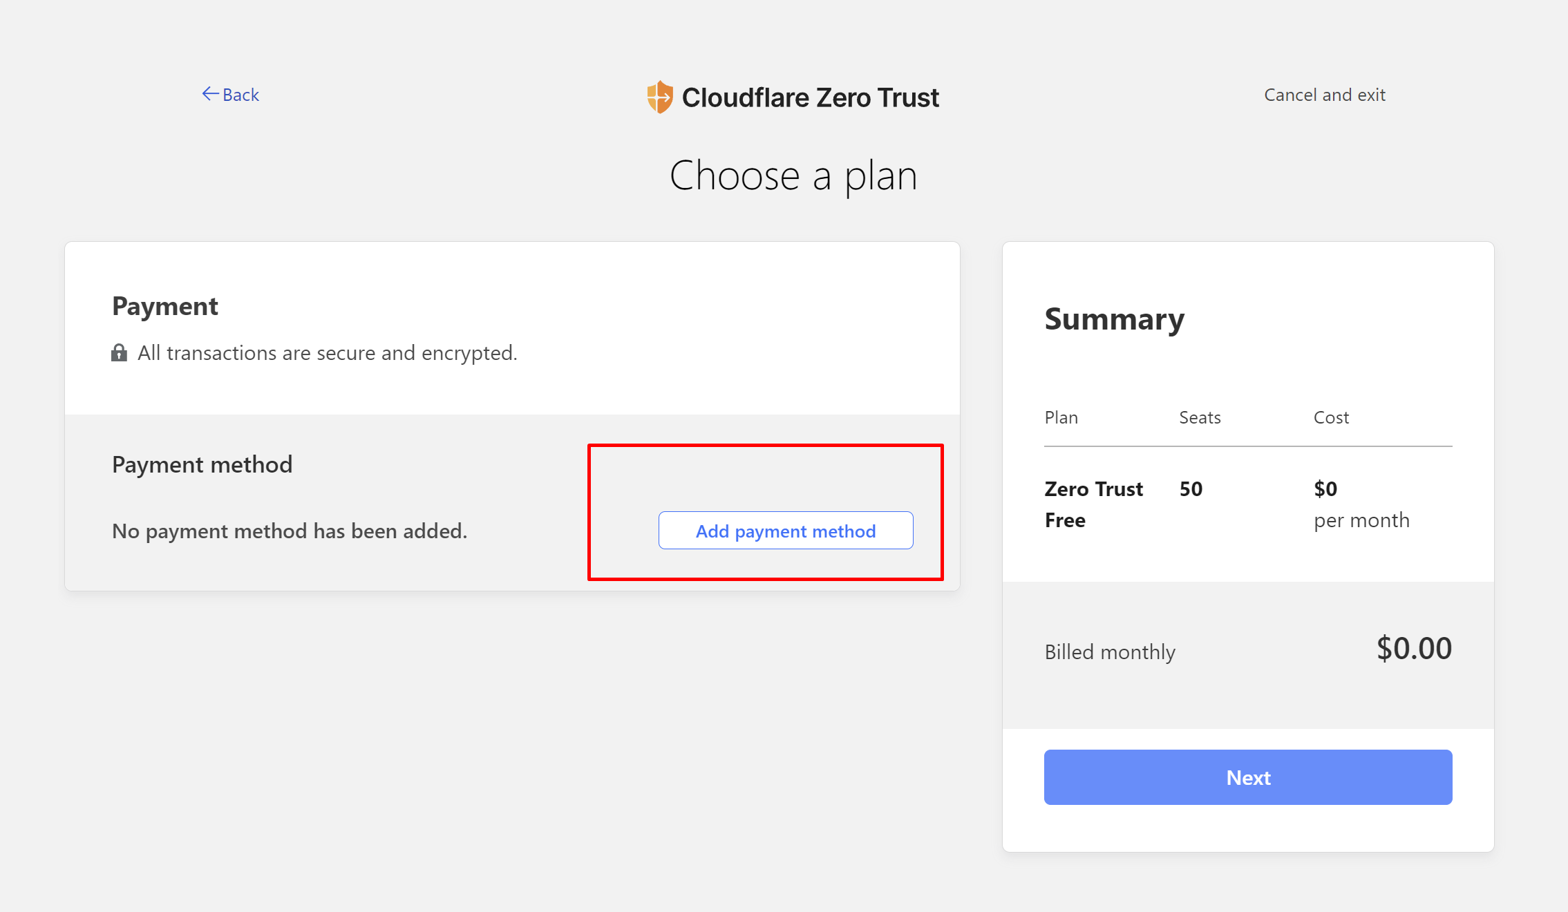Click the 50 seats value

1191,489
